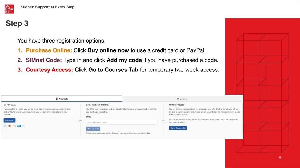Click the red 'Courtesy Access:' label
Image resolution: width=300 pixels, height=168 pixels.
pos(49,70)
